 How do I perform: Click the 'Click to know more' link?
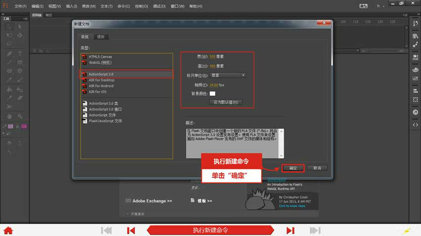pyautogui.click(x=292, y=206)
